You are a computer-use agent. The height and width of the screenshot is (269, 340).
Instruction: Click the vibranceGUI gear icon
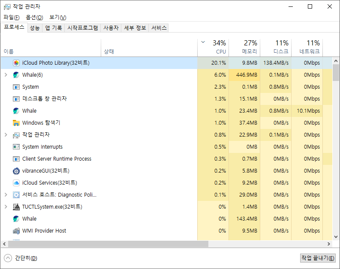pos(16,171)
